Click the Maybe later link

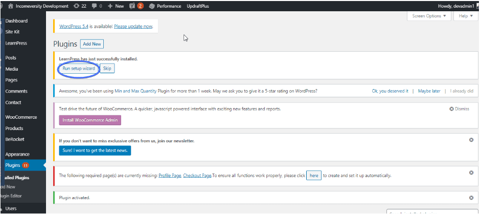tap(429, 91)
